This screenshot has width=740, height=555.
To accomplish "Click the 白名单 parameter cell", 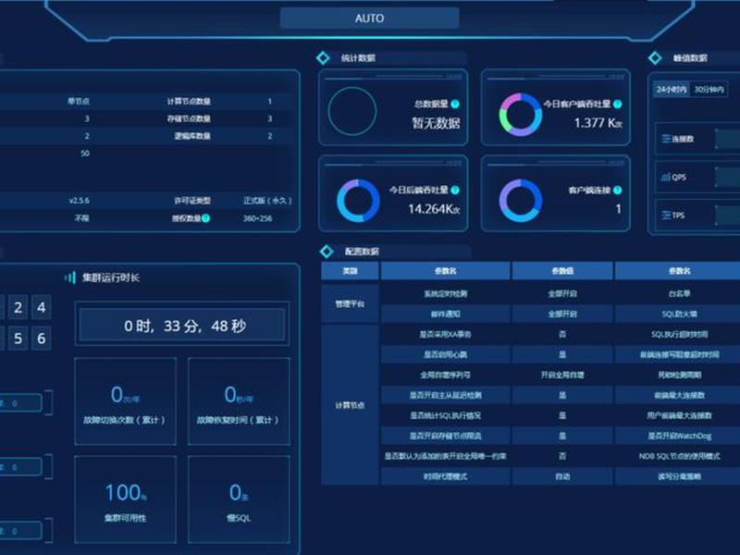I will pos(680,293).
